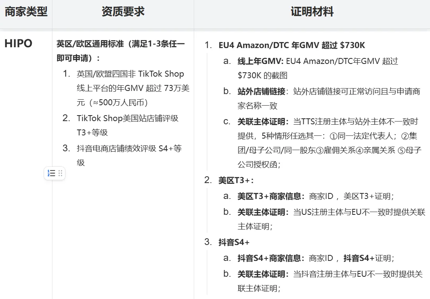The height and width of the screenshot is (299, 430).
Task: Click the drag handle dots icon
Action: click(x=60, y=173)
